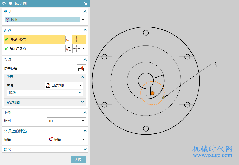
Task: Select the 指定边界点 row
Action: coord(34,49)
